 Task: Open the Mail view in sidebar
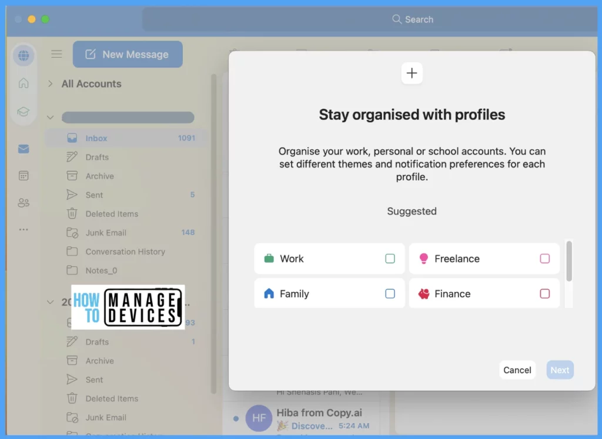(x=24, y=149)
